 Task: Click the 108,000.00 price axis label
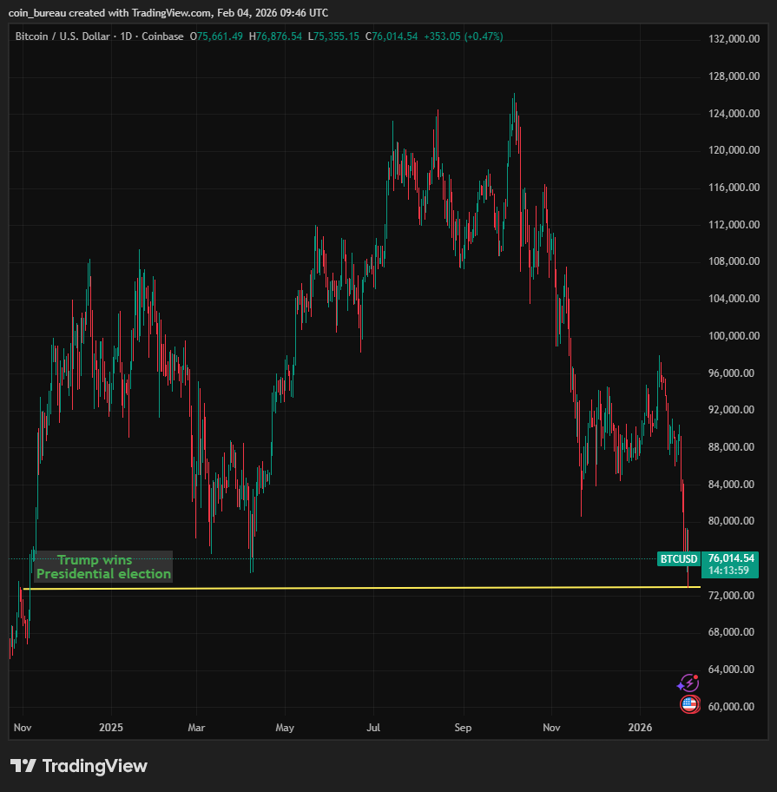[734, 261]
